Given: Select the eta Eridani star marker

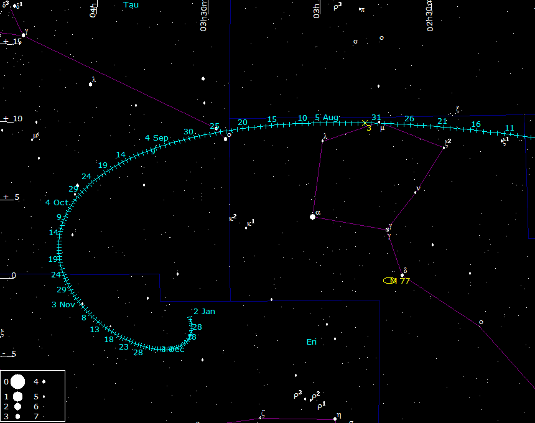Looking at the screenshot, I should tap(335, 419).
